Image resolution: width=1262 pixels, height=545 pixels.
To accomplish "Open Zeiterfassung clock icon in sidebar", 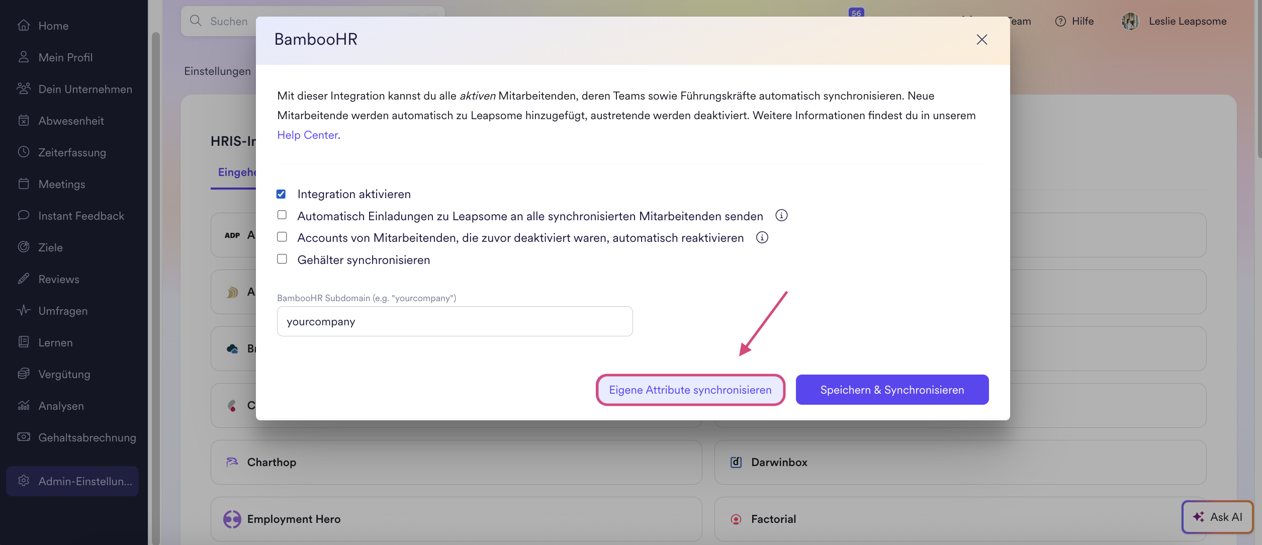I will (x=24, y=152).
